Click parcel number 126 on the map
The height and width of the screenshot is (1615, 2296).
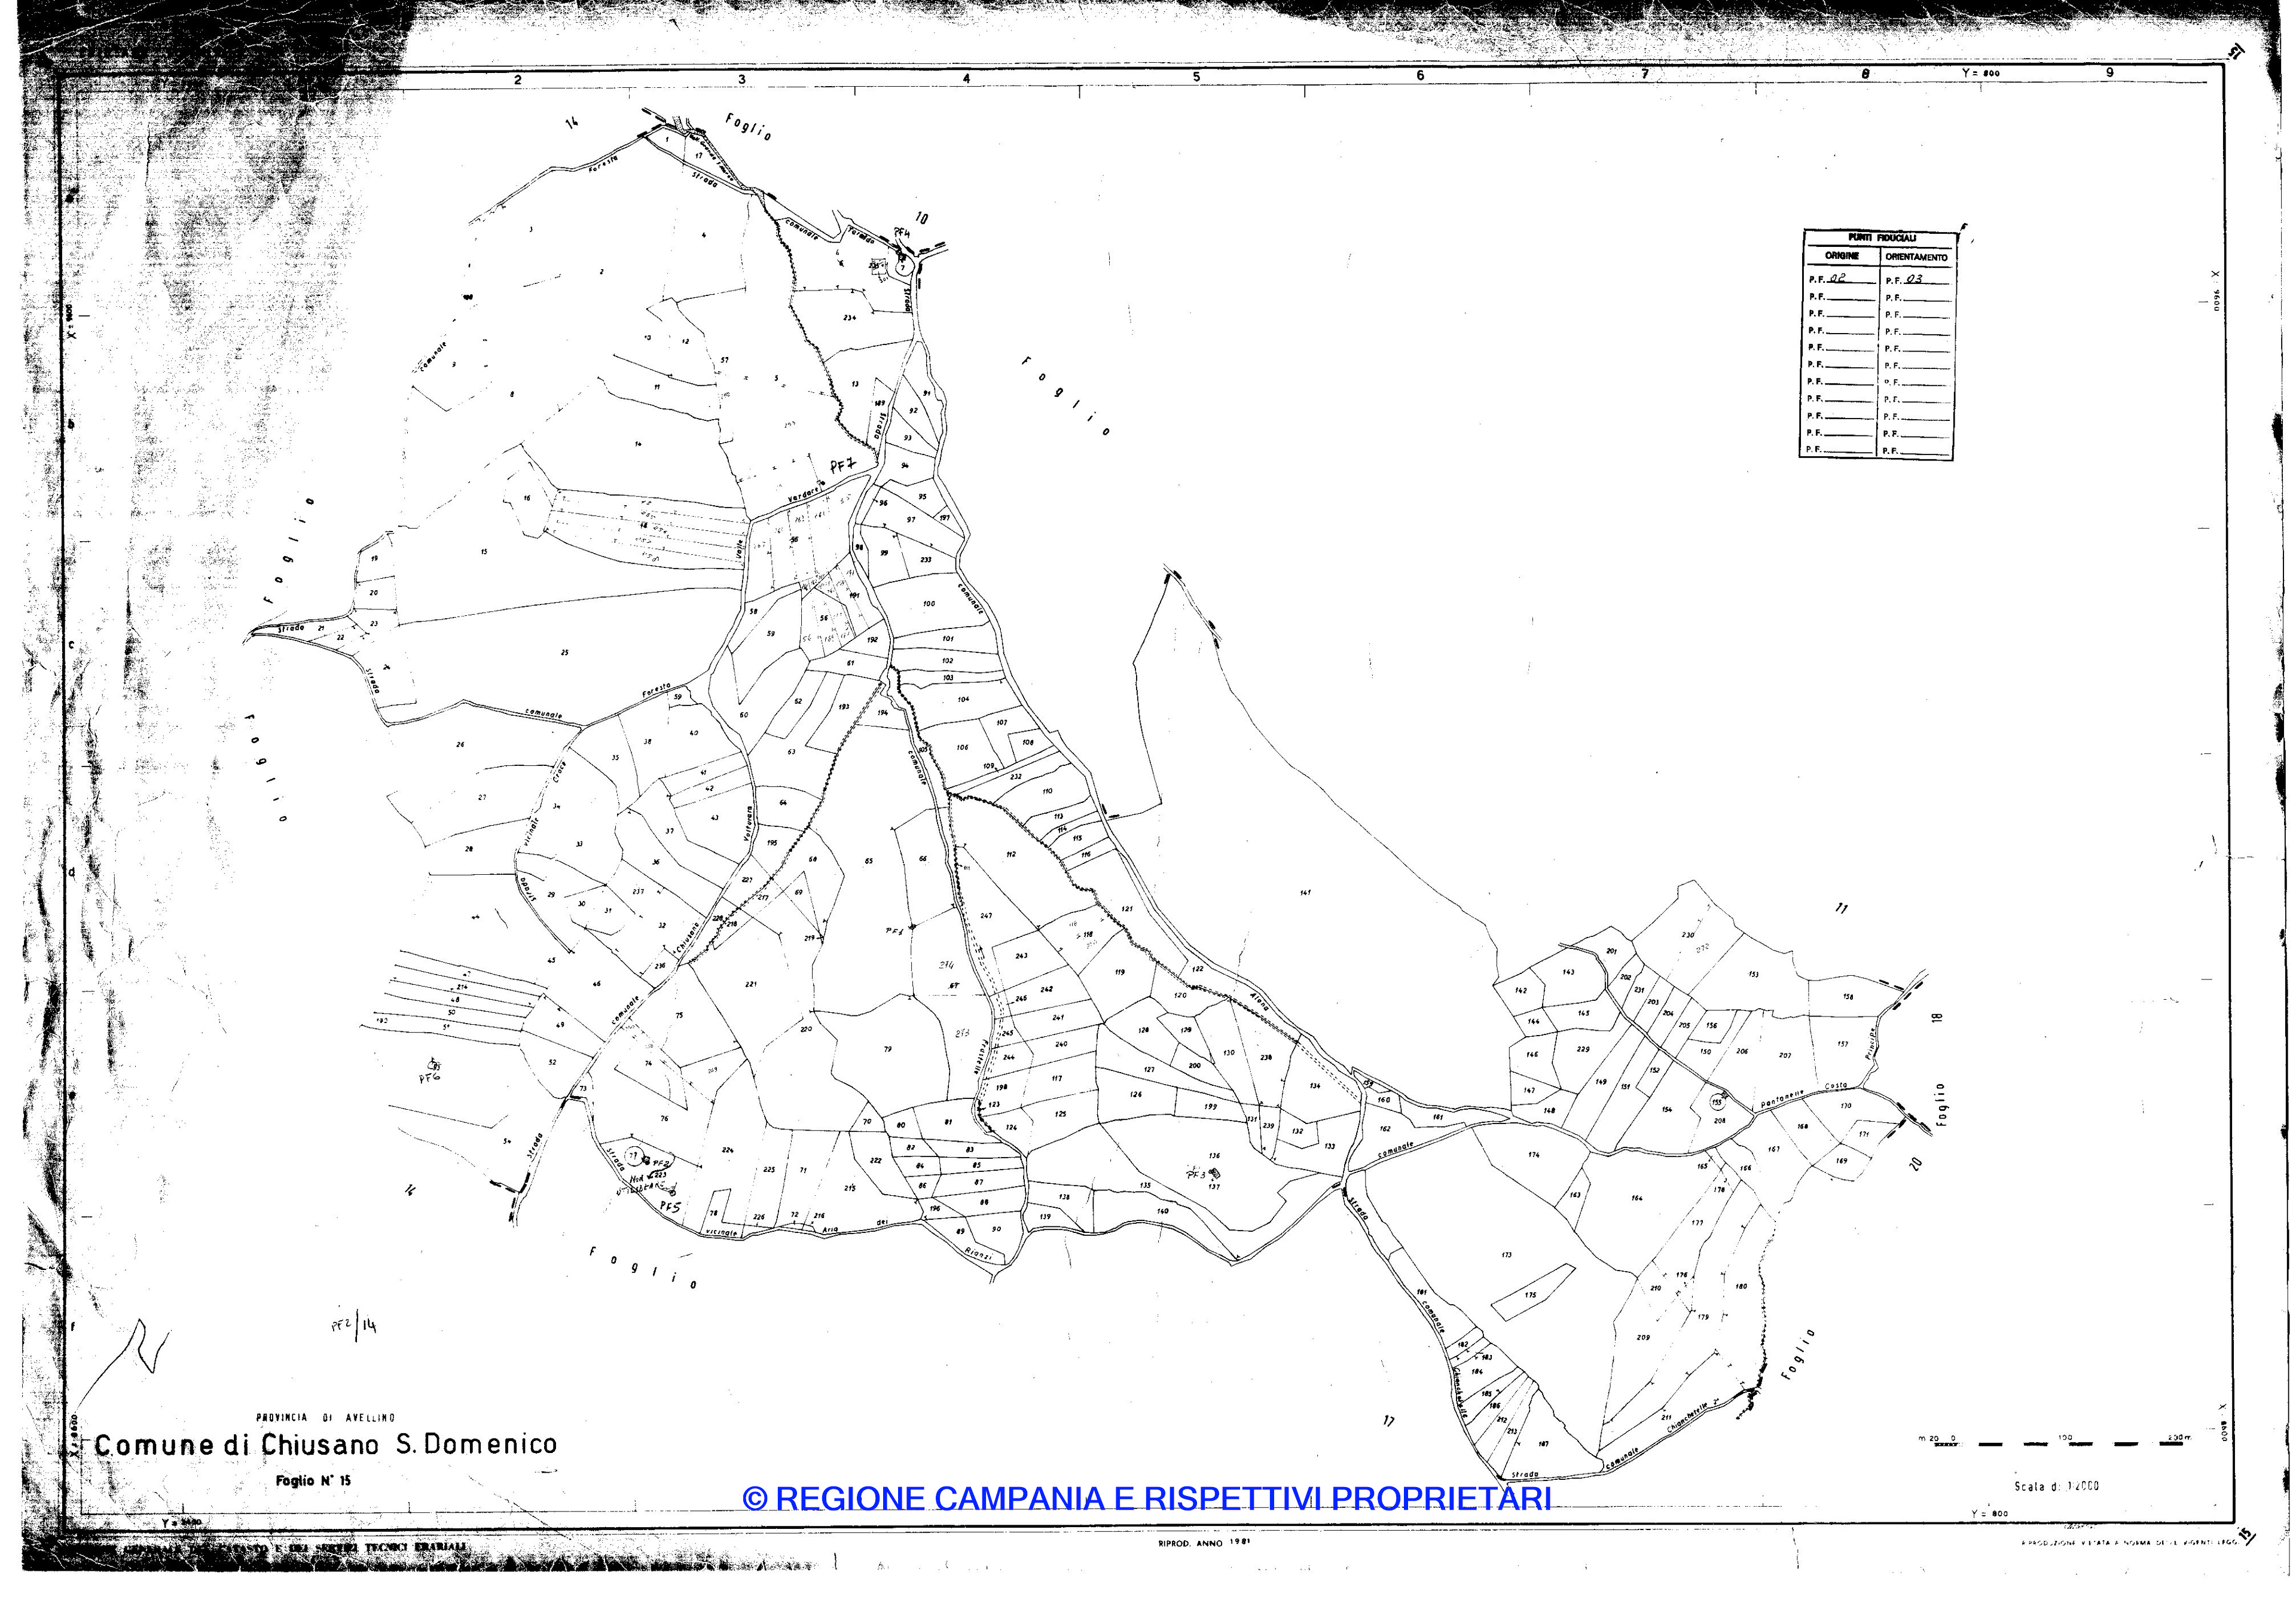click(1136, 1095)
